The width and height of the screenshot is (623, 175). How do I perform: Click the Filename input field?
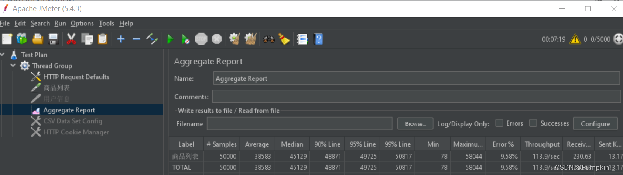[x=299, y=124]
